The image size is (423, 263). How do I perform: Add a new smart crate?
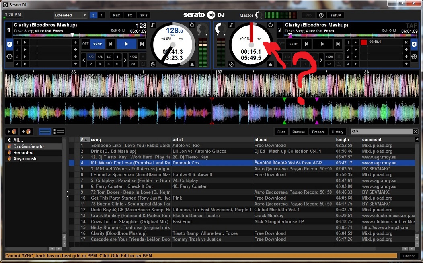coord(26,131)
